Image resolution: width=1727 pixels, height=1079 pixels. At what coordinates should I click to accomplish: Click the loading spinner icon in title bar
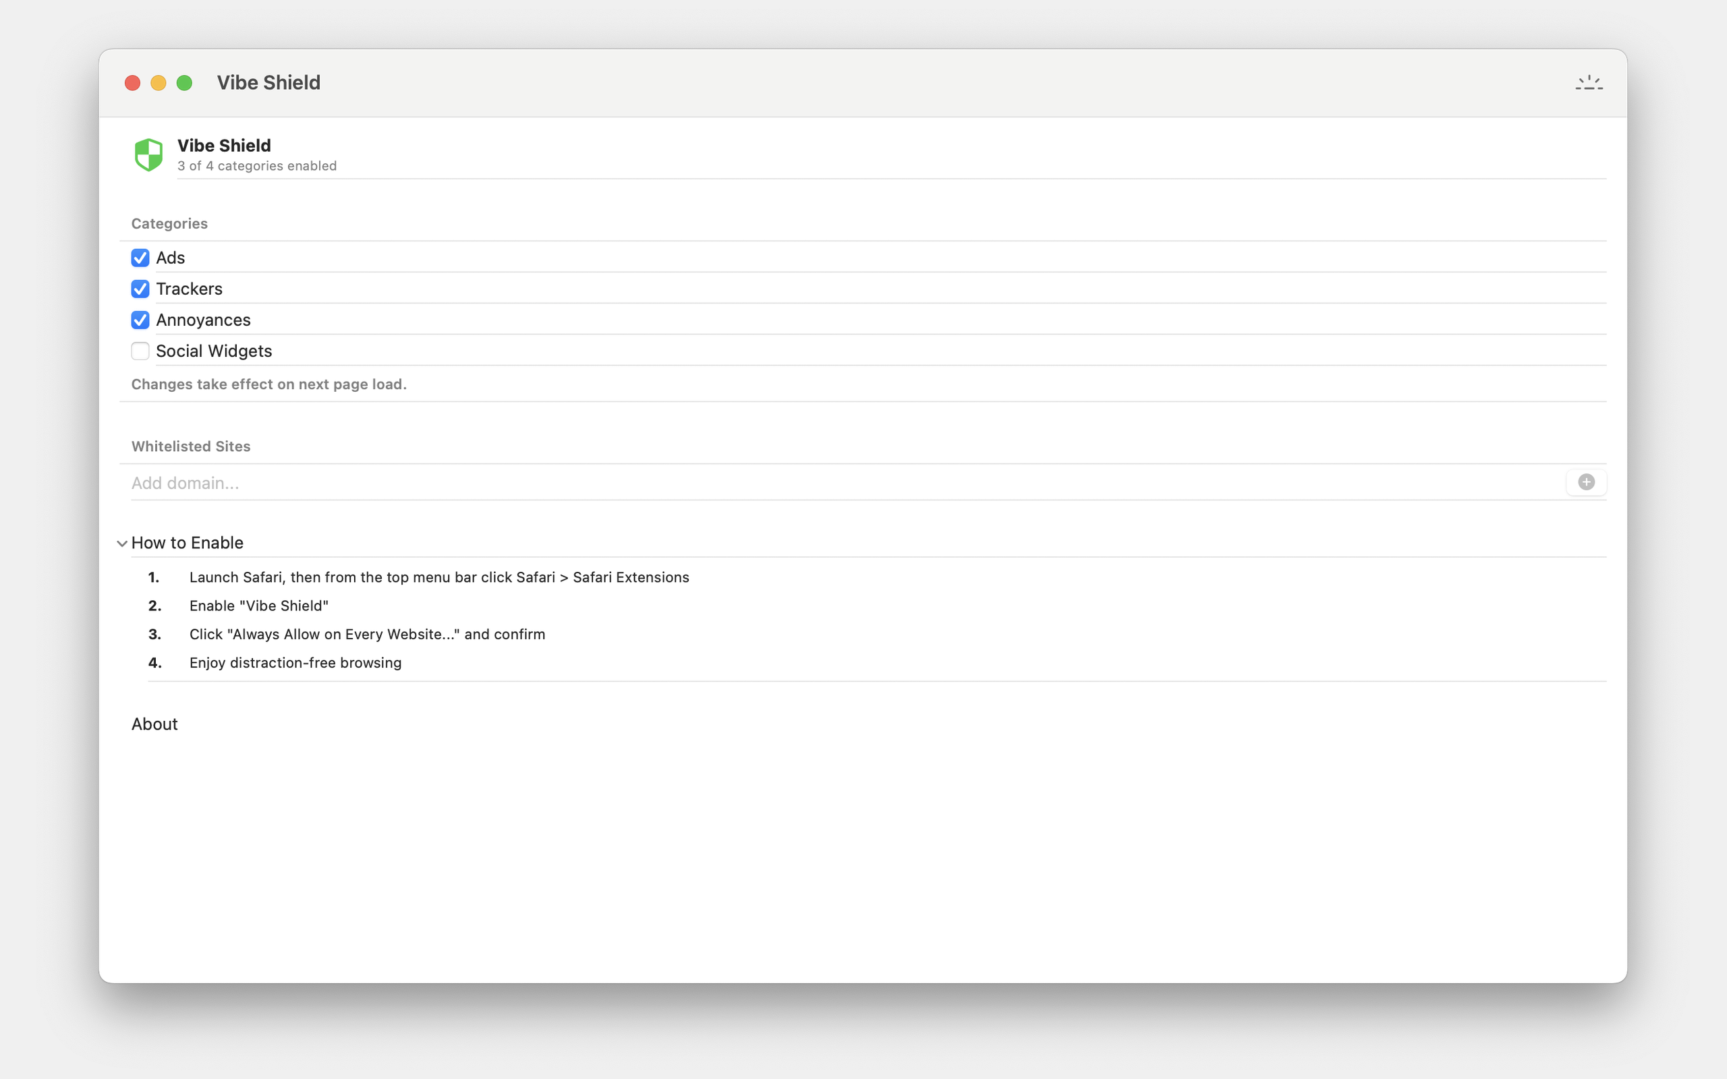tap(1589, 83)
